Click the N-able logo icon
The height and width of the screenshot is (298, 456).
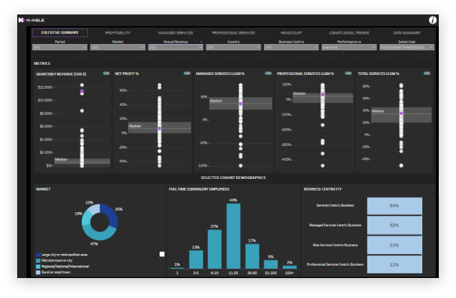21,20
